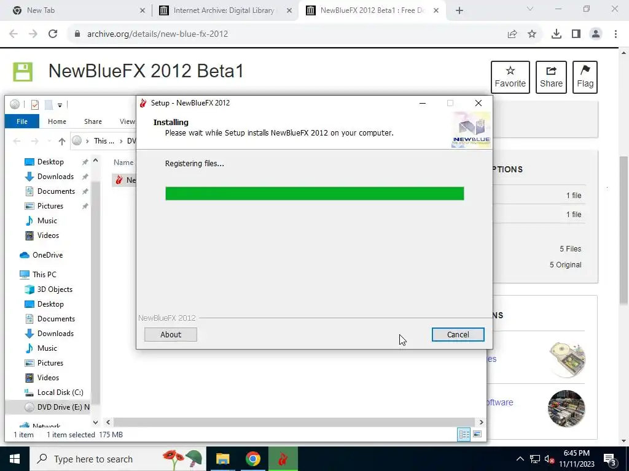Open a new Chrome tab with plus button
Screen dimensions: 629x471
pyautogui.click(x=459, y=11)
